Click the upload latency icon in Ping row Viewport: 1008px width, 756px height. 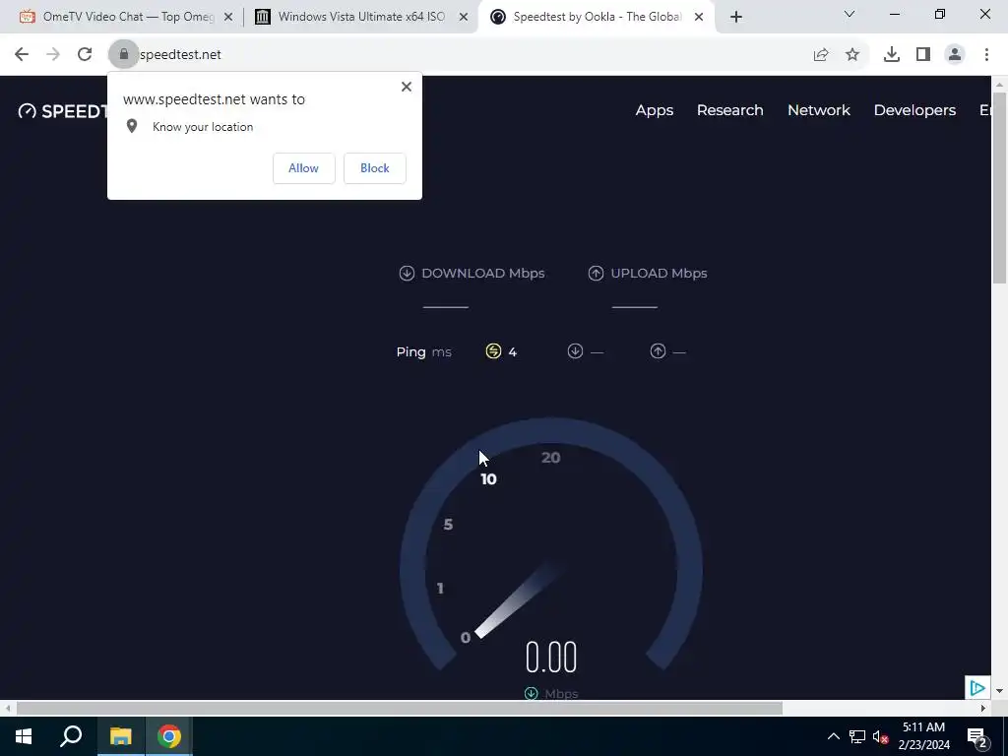pos(658,351)
